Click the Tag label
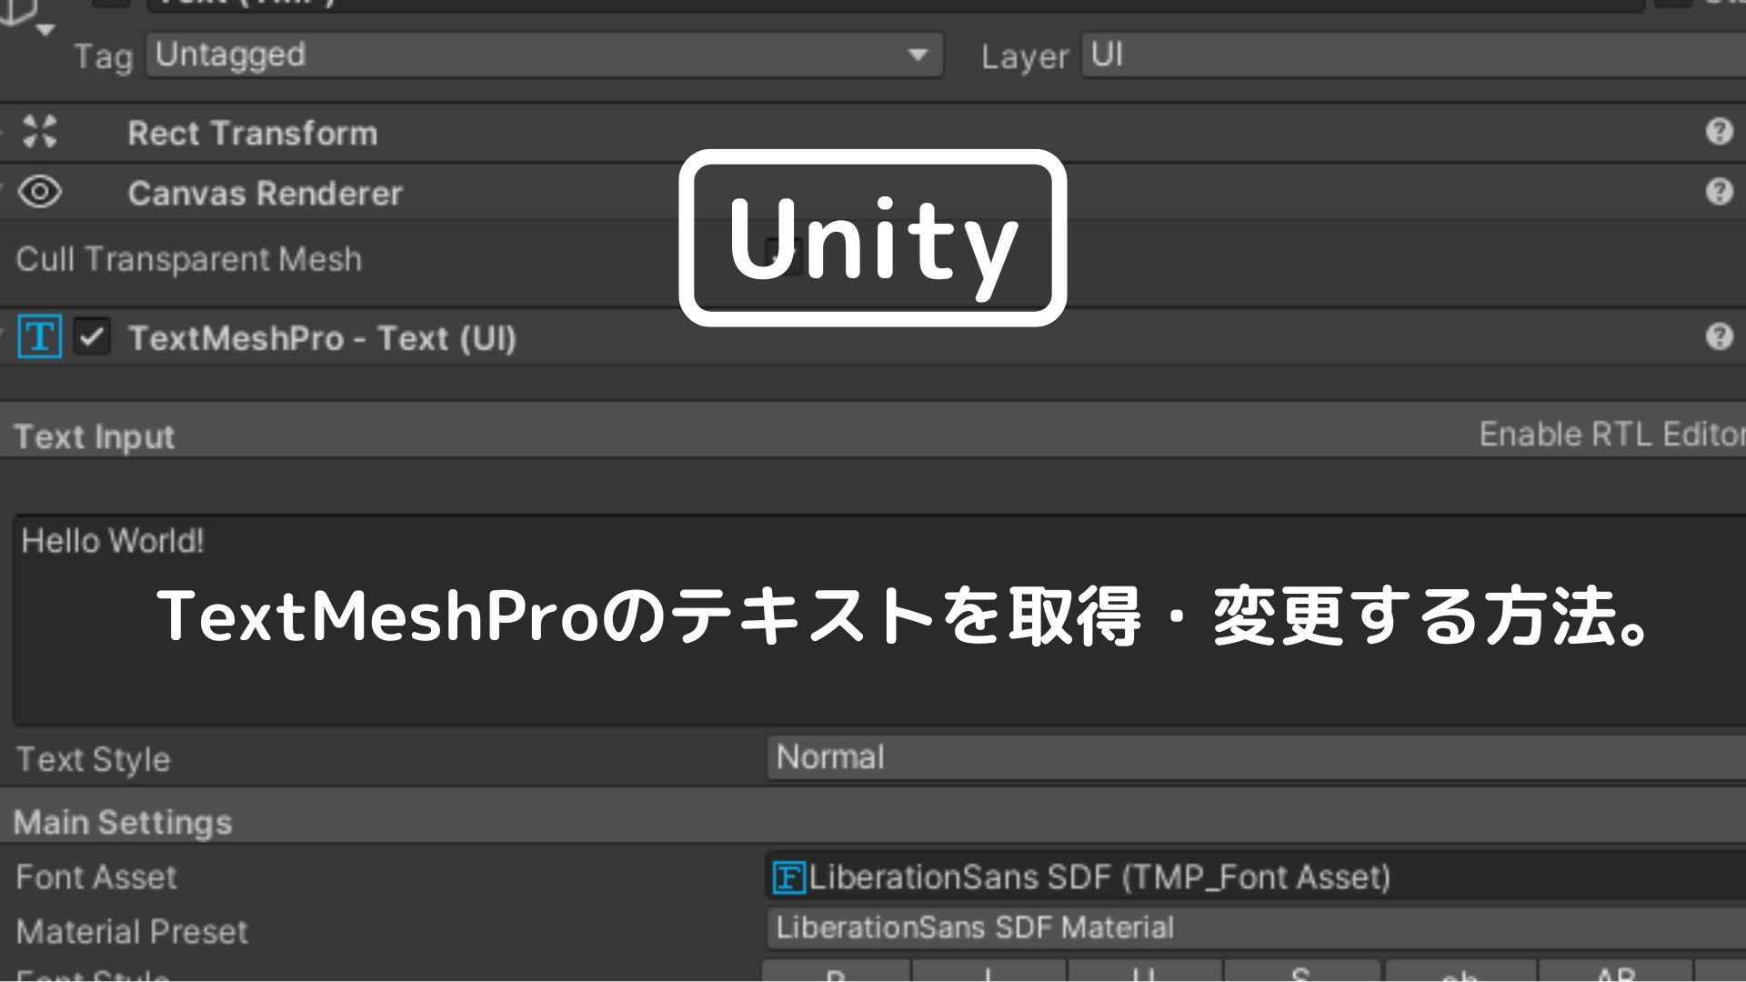Image resolution: width=1746 pixels, height=982 pixels. pos(104,57)
